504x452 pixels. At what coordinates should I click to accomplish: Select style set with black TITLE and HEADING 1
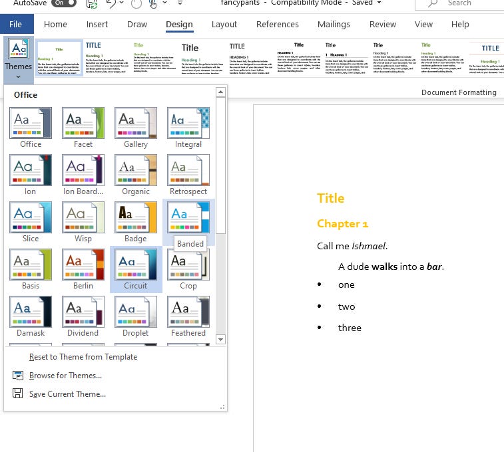tap(250, 58)
